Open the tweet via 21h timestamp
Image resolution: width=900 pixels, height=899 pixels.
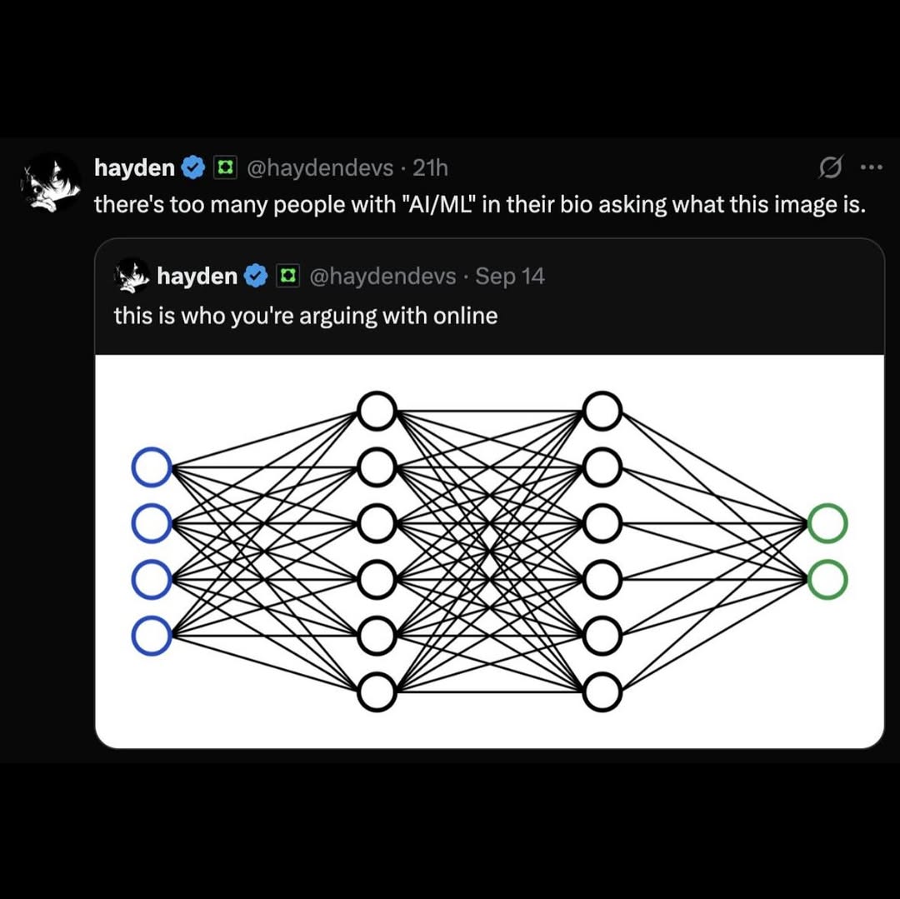click(x=431, y=168)
